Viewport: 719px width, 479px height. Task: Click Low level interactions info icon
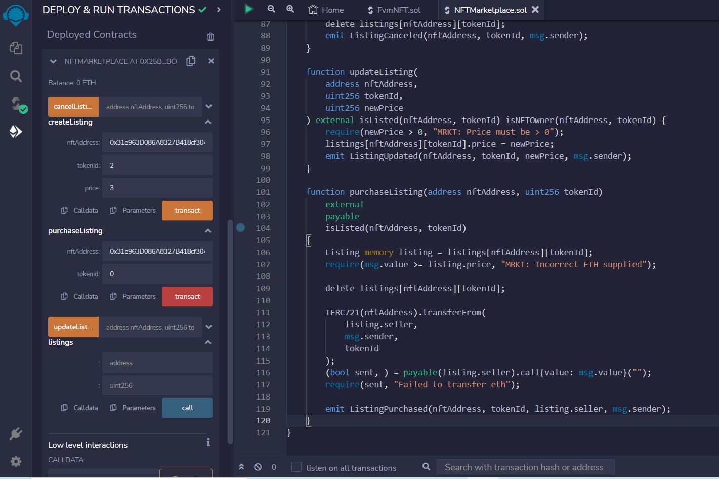[208, 443]
